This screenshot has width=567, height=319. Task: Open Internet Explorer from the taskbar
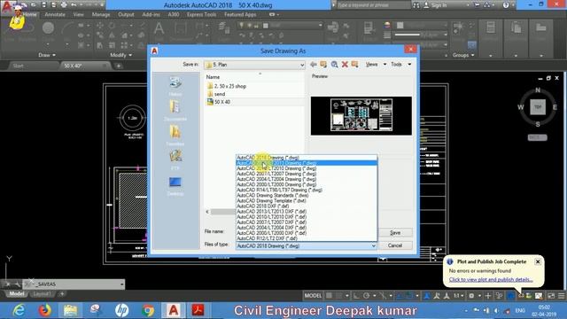(19, 310)
